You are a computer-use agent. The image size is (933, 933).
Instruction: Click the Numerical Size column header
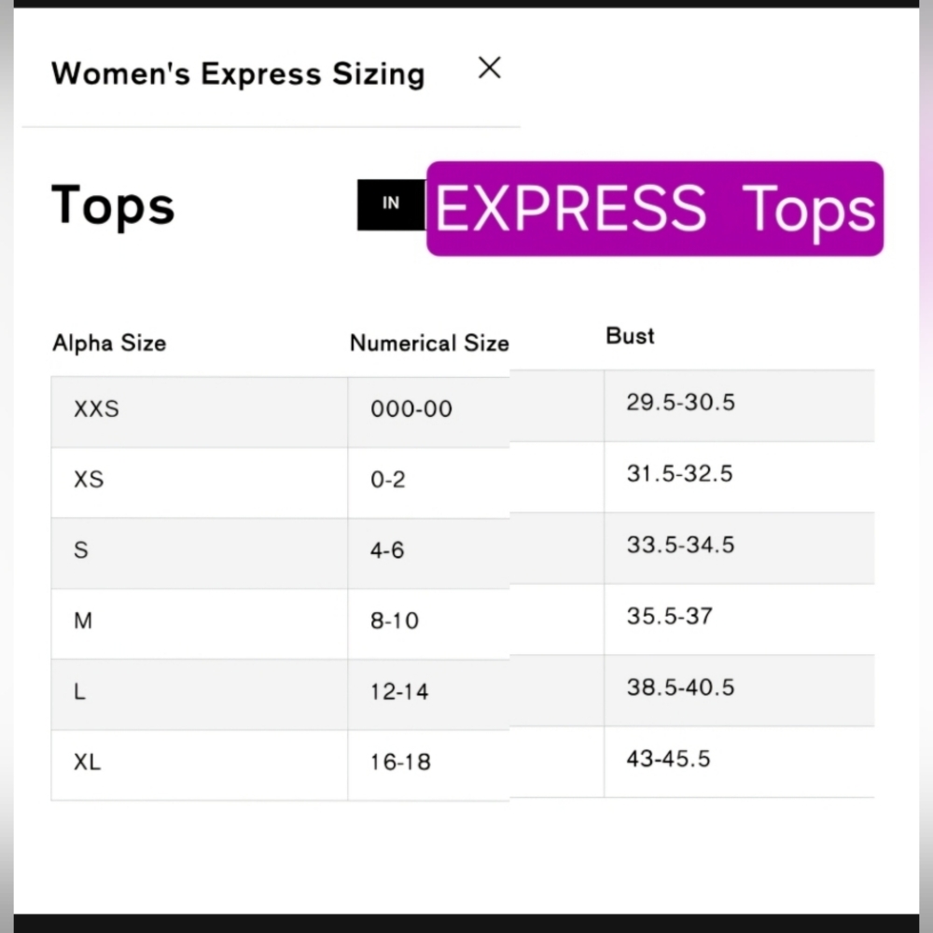(x=429, y=343)
